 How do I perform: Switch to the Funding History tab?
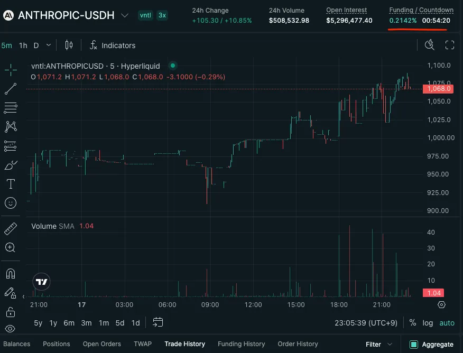241,344
